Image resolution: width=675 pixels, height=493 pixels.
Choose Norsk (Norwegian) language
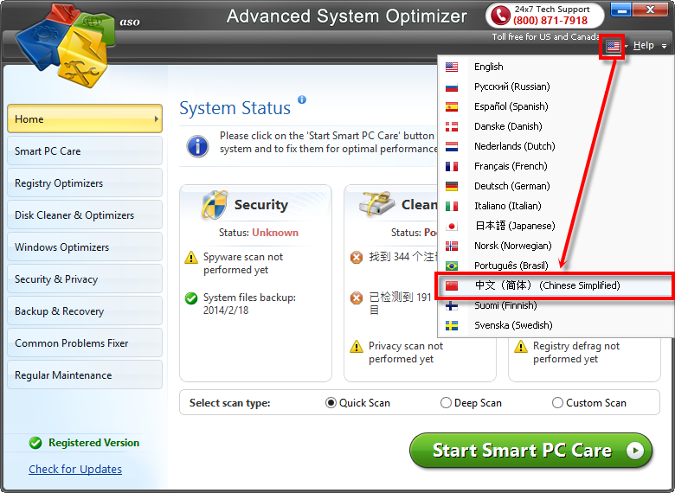point(556,246)
